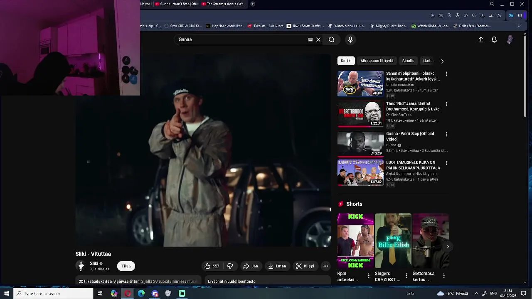Share the video with Jaa button
The width and height of the screenshot is (532, 299).
tap(251, 266)
